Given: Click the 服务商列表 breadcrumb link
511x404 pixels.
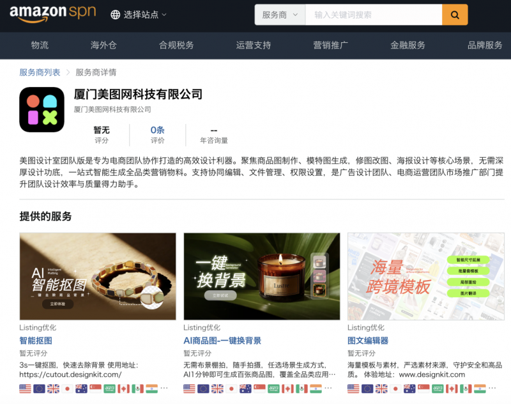Looking at the screenshot, I should coord(40,72).
